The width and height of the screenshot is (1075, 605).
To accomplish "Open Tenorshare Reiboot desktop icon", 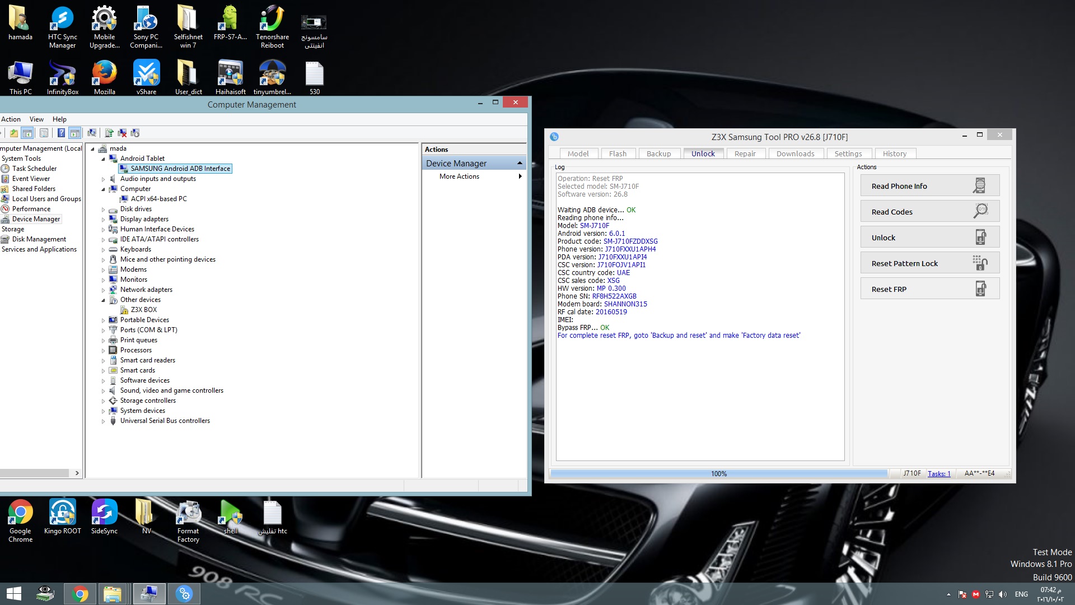I will click(x=272, y=27).
